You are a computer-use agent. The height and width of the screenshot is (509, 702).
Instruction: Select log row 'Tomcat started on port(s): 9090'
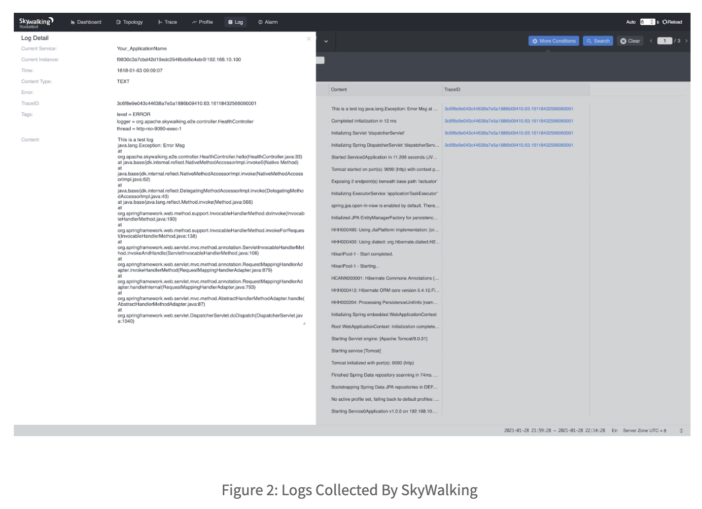coord(385,169)
